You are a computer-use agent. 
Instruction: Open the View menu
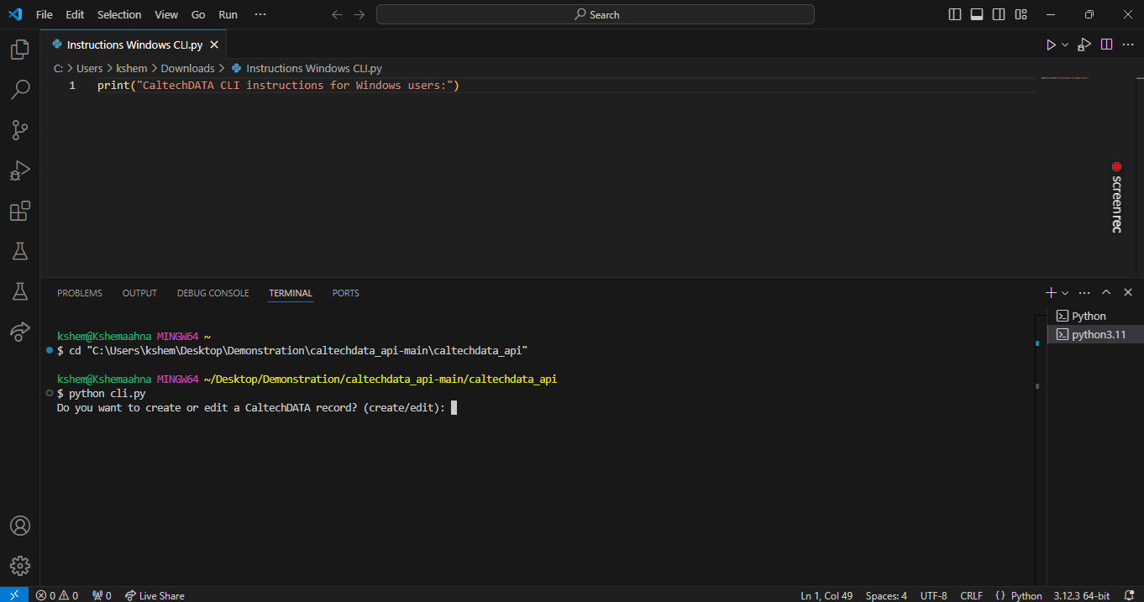166,14
